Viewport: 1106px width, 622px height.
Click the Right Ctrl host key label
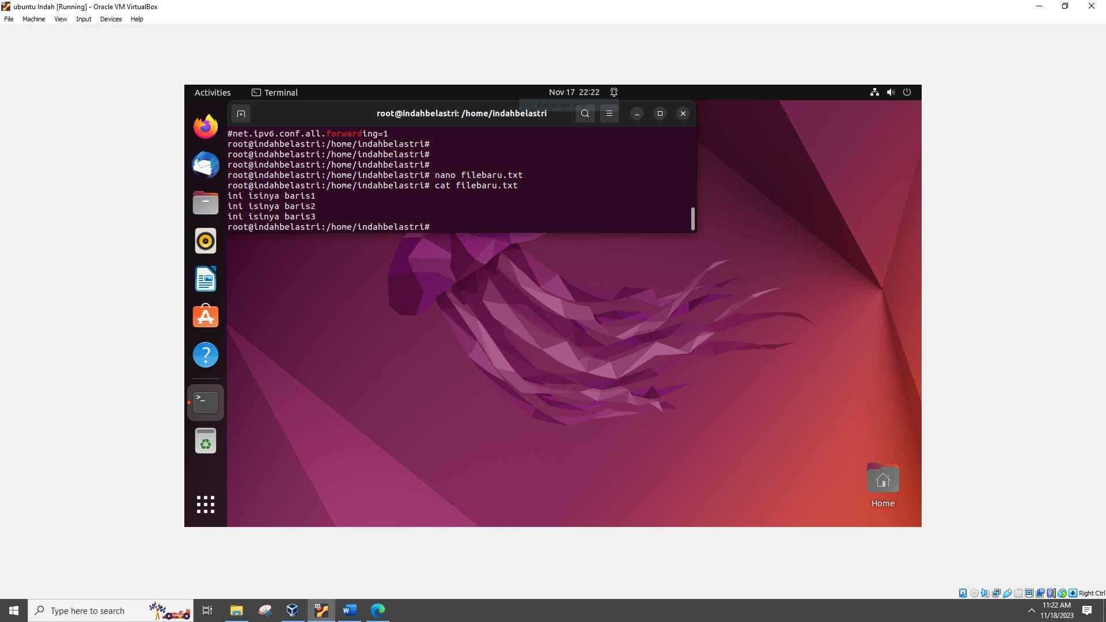(x=1092, y=593)
